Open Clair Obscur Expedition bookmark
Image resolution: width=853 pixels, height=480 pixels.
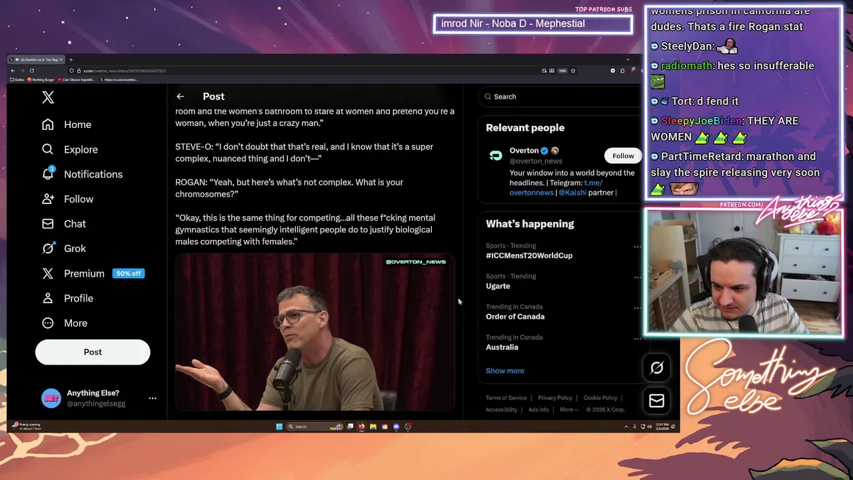[x=77, y=79]
